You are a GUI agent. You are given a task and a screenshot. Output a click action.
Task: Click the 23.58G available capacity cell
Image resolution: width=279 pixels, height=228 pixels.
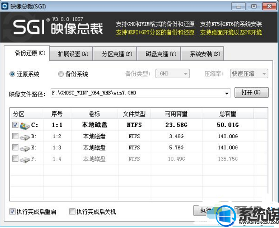177,125
